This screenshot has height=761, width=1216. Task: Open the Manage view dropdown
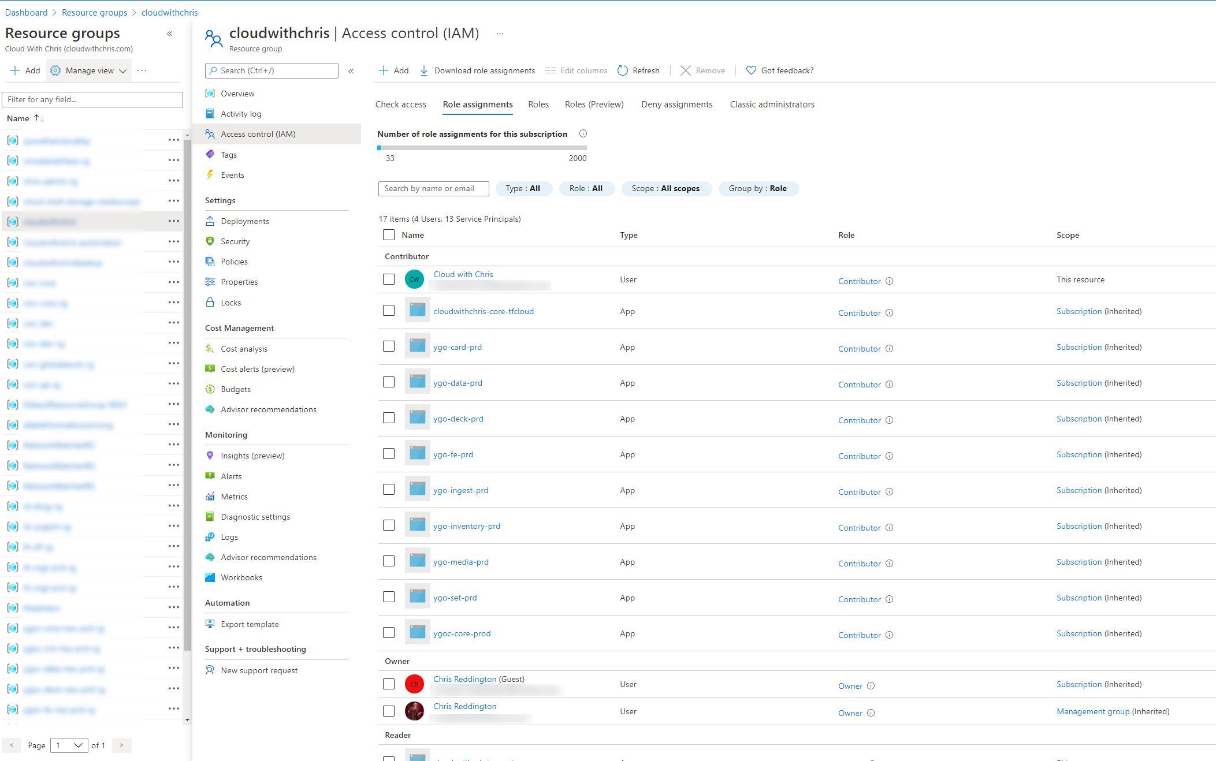pos(88,70)
